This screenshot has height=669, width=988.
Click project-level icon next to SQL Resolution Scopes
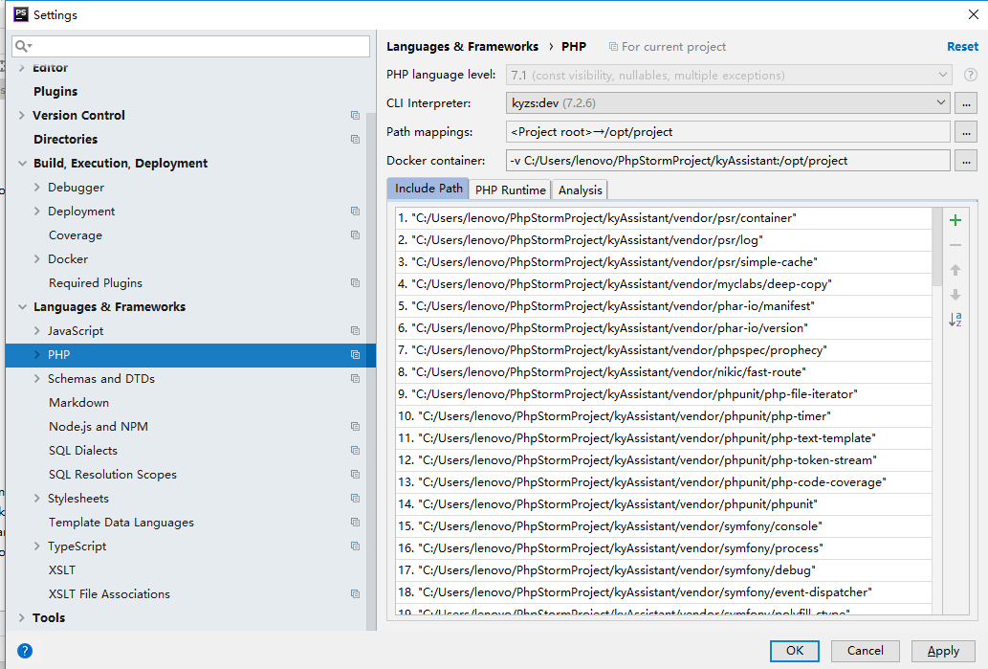pos(356,474)
